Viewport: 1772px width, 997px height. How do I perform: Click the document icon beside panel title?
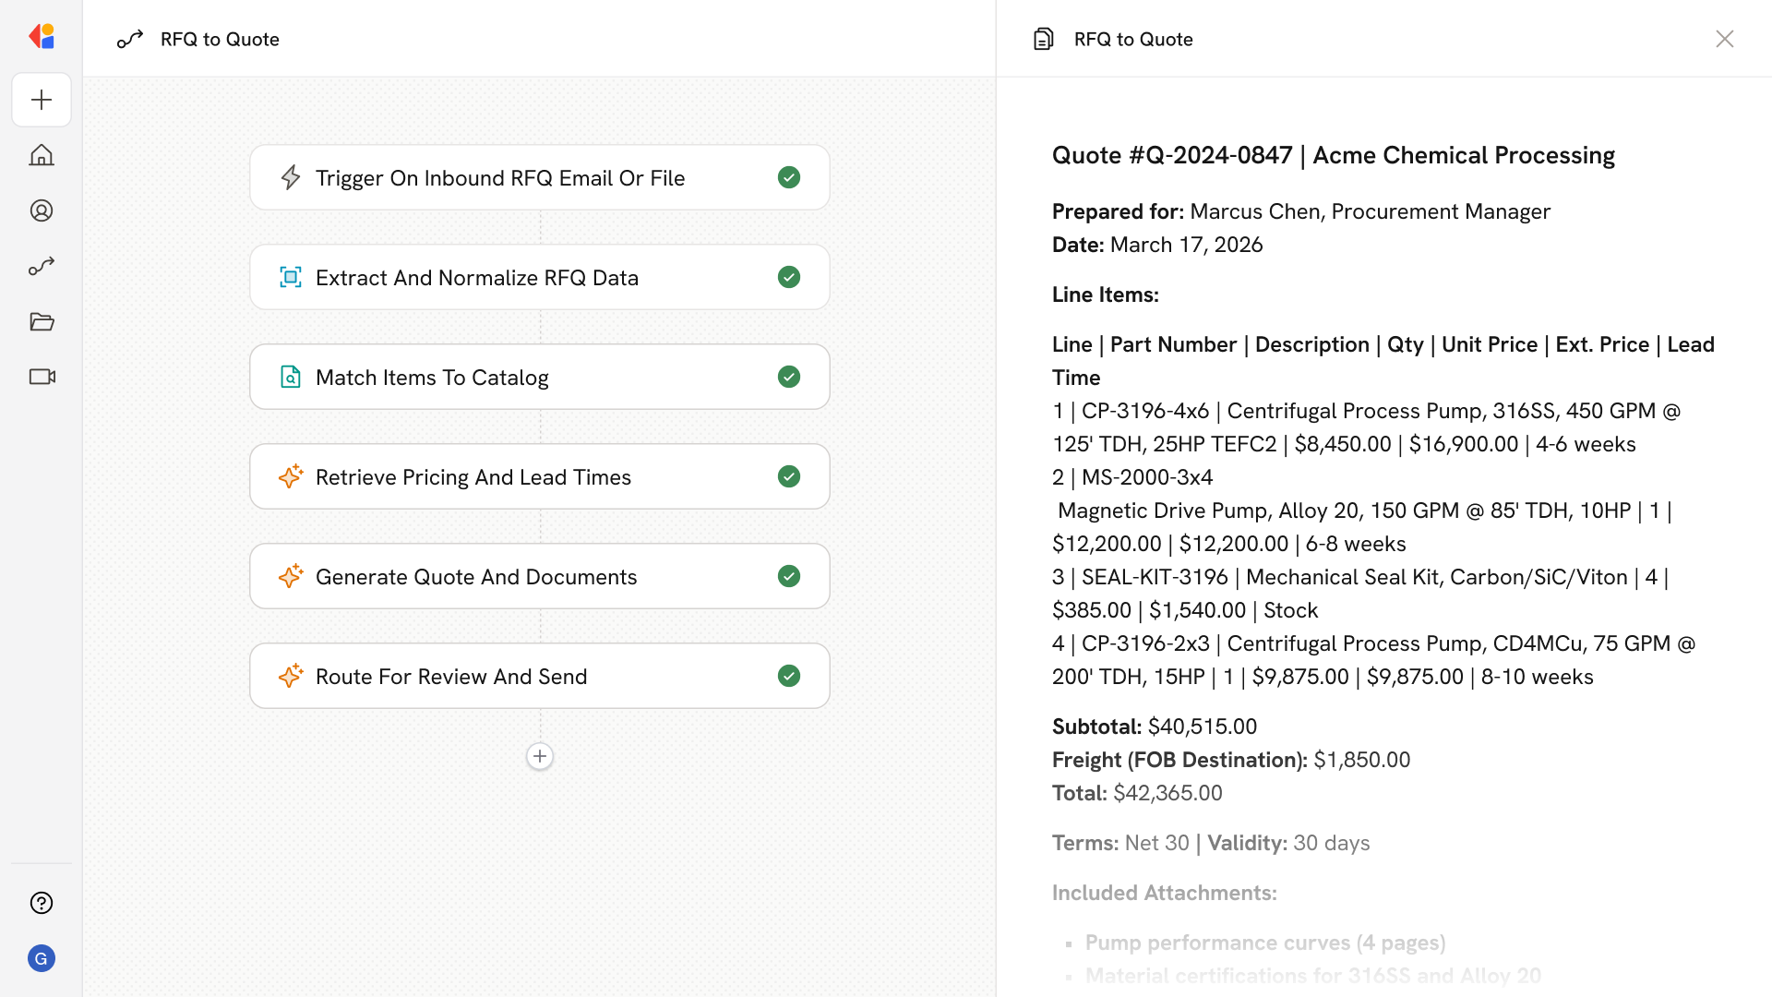[1043, 39]
